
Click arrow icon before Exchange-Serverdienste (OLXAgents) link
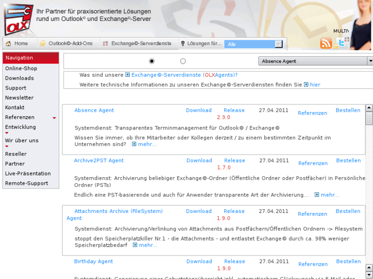[x=128, y=75]
